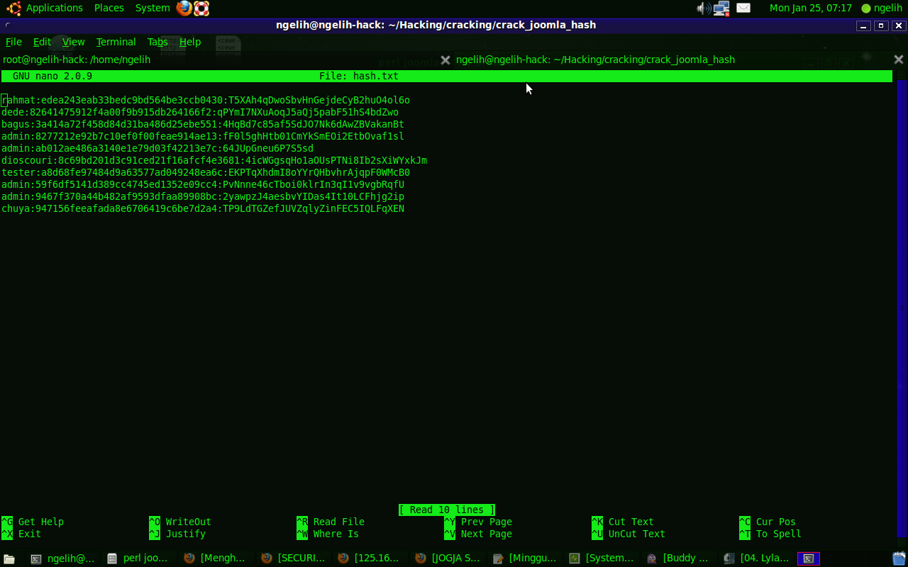Open the terminal Edit menu
Viewport: 908px width, 567px height.
42,42
